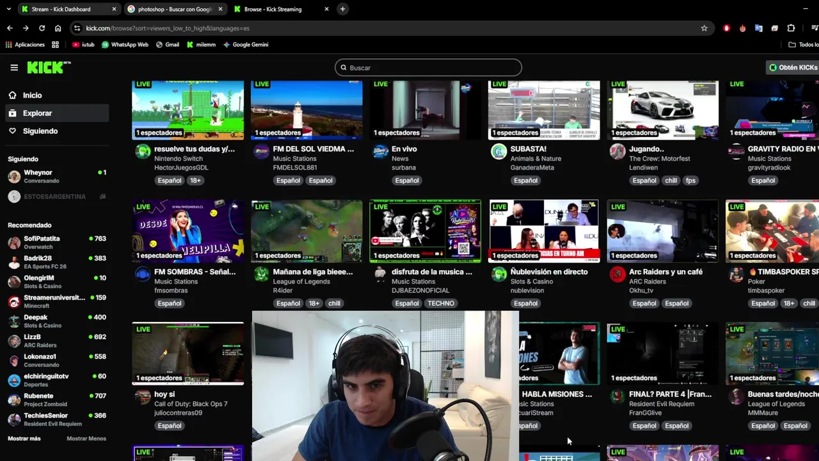Image resolution: width=819 pixels, height=461 pixels.
Task: Click GanaderaMeta channel avatar
Action: pos(498,151)
